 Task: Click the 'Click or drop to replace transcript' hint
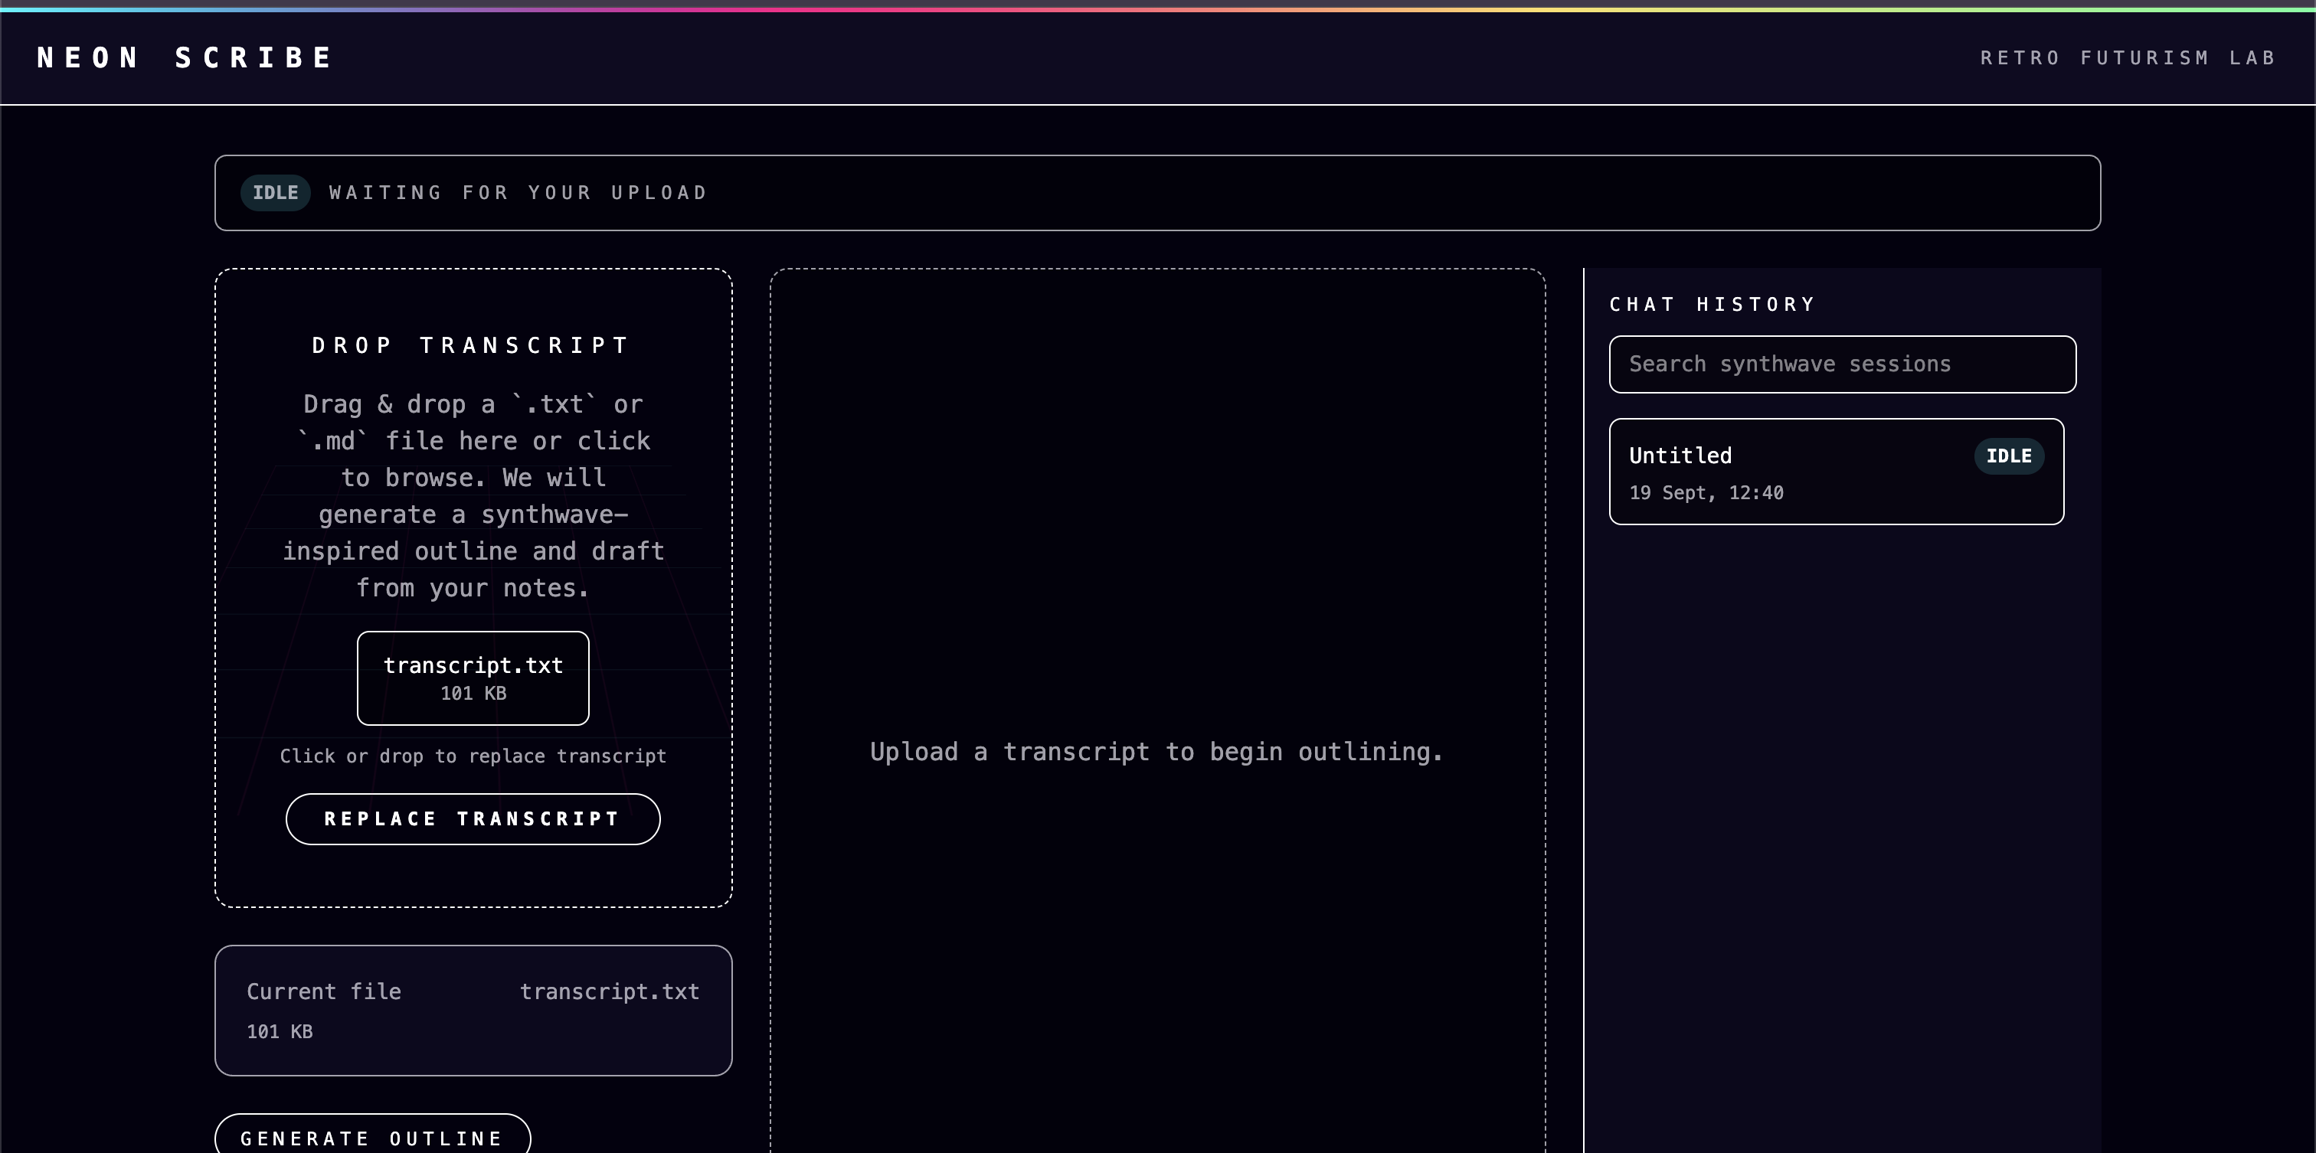[x=473, y=756]
